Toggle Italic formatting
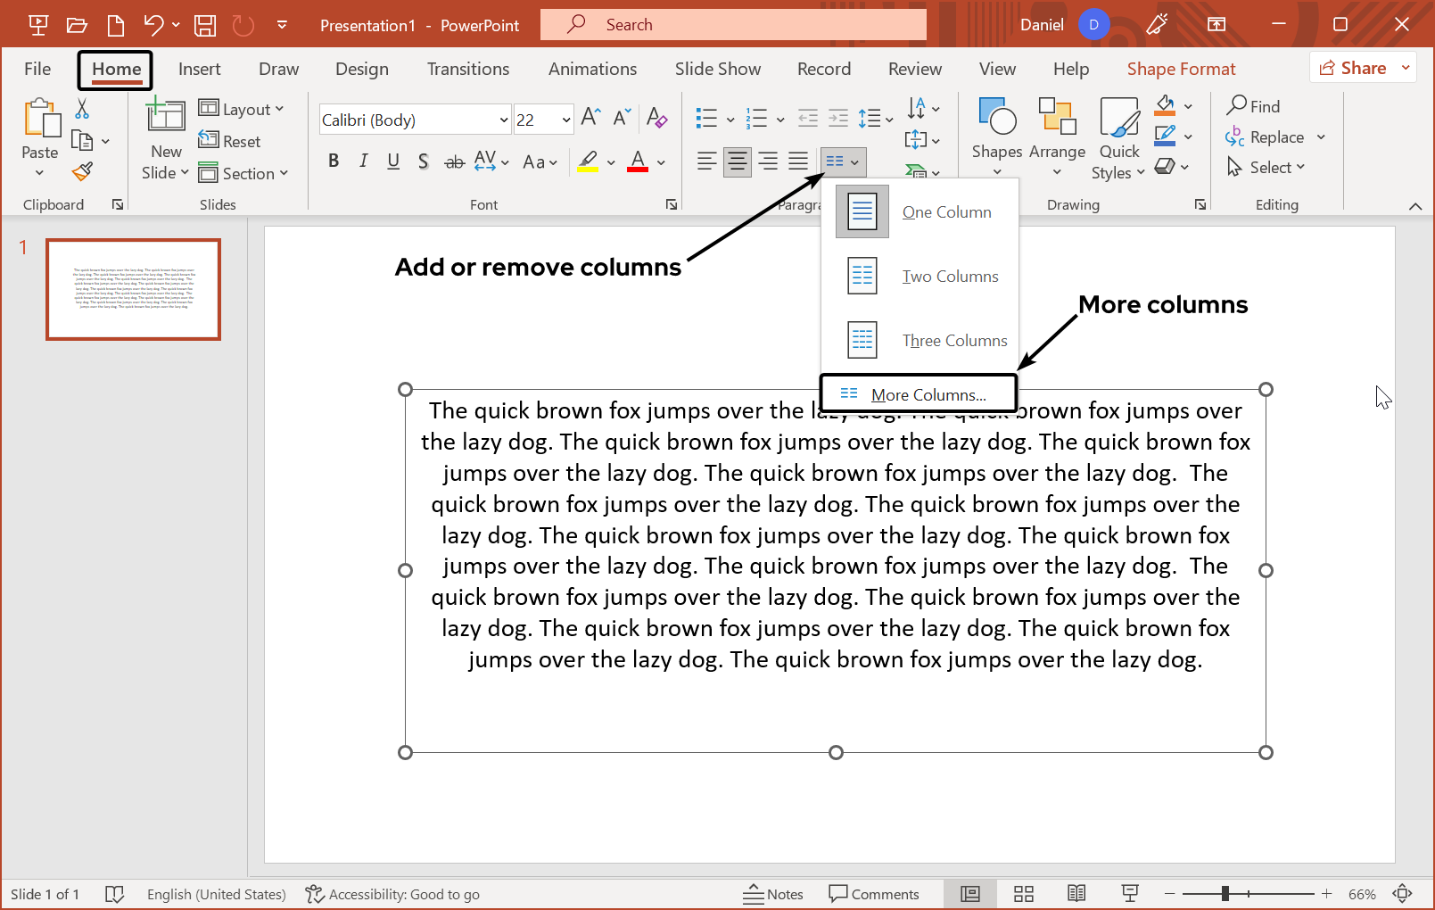The height and width of the screenshot is (910, 1435). (x=363, y=161)
